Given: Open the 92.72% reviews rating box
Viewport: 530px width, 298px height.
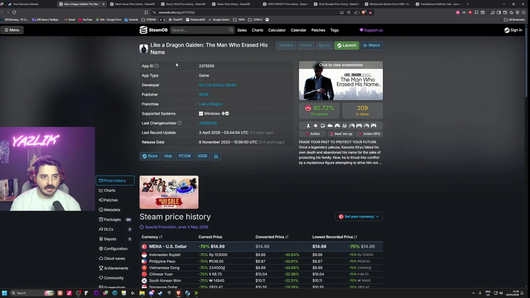Looking at the screenshot, I should tap(320, 110).
